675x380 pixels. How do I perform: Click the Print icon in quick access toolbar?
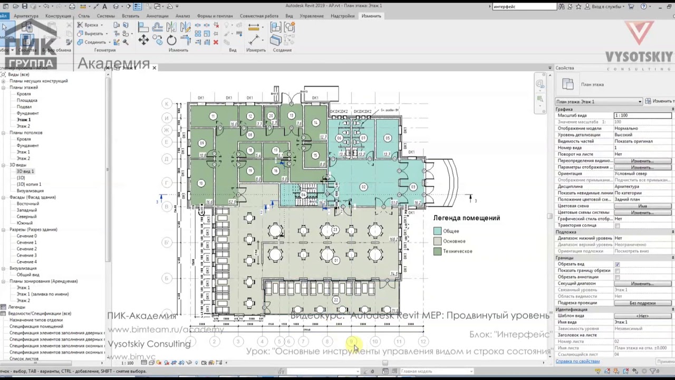(x=72, y=6)
